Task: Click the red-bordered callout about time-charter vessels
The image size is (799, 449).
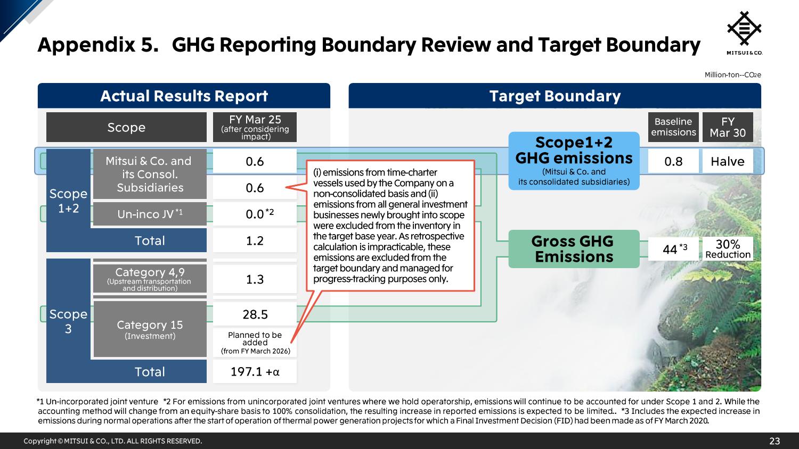Action: pos(390,226)
